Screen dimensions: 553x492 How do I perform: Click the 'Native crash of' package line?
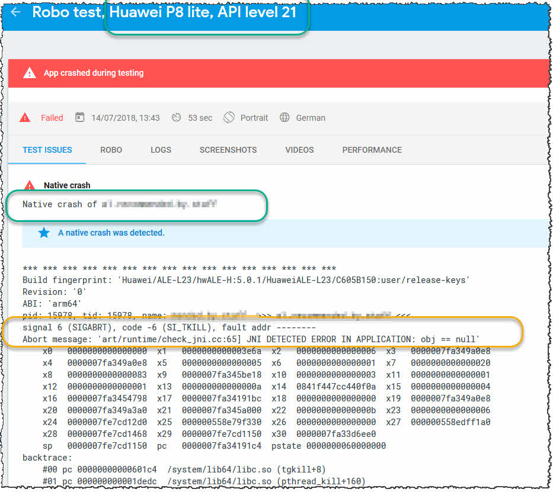point(120,204)
